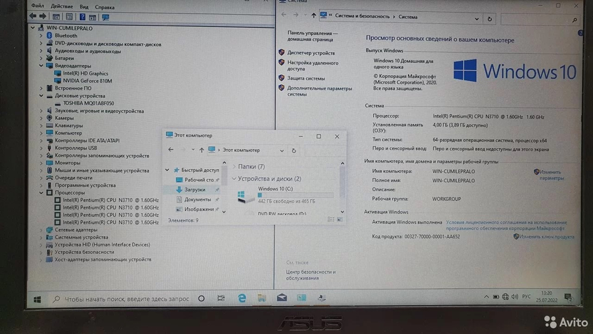The width and height of the screenshot is (593, 334).
Task: Click Система и безопасность breadcrumb
Action: (x=362, y=16)
